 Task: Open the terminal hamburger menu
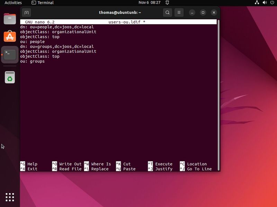[x=179, y=12]
